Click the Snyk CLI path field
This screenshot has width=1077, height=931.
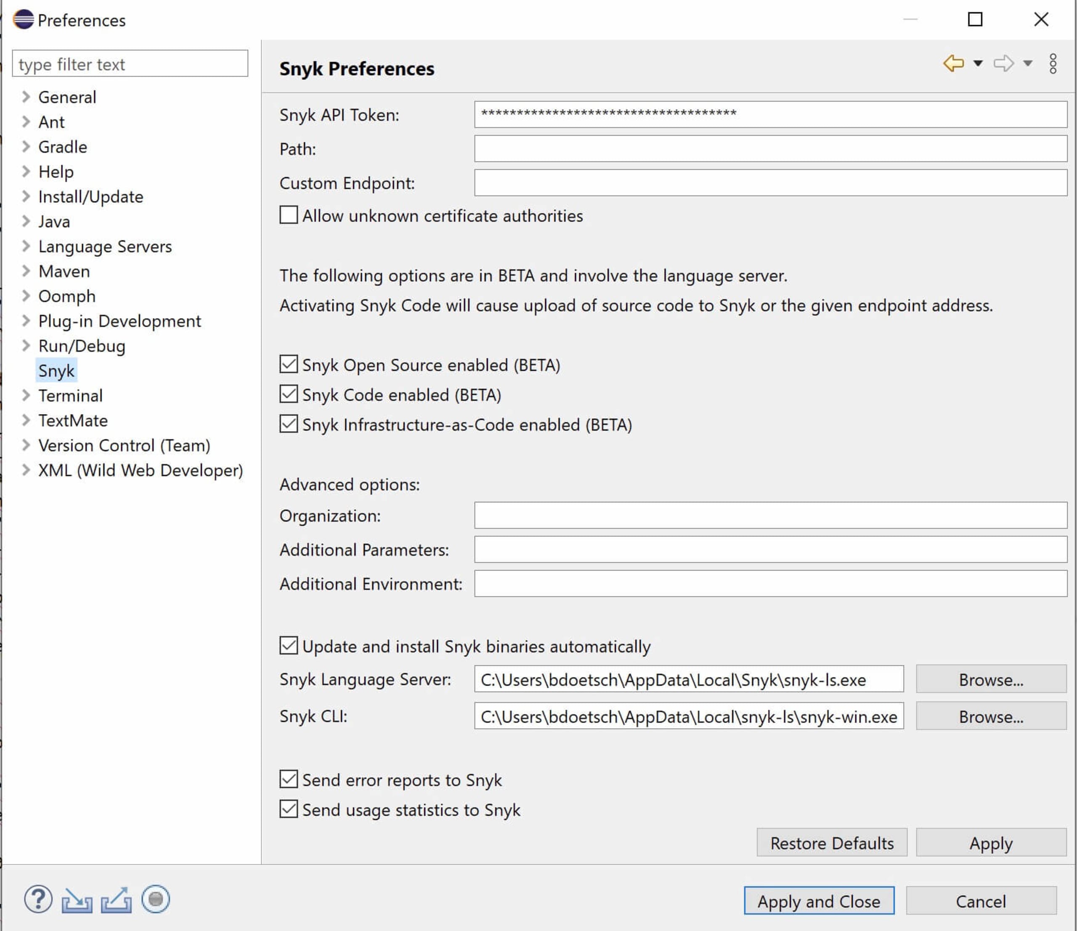(689, 715)
